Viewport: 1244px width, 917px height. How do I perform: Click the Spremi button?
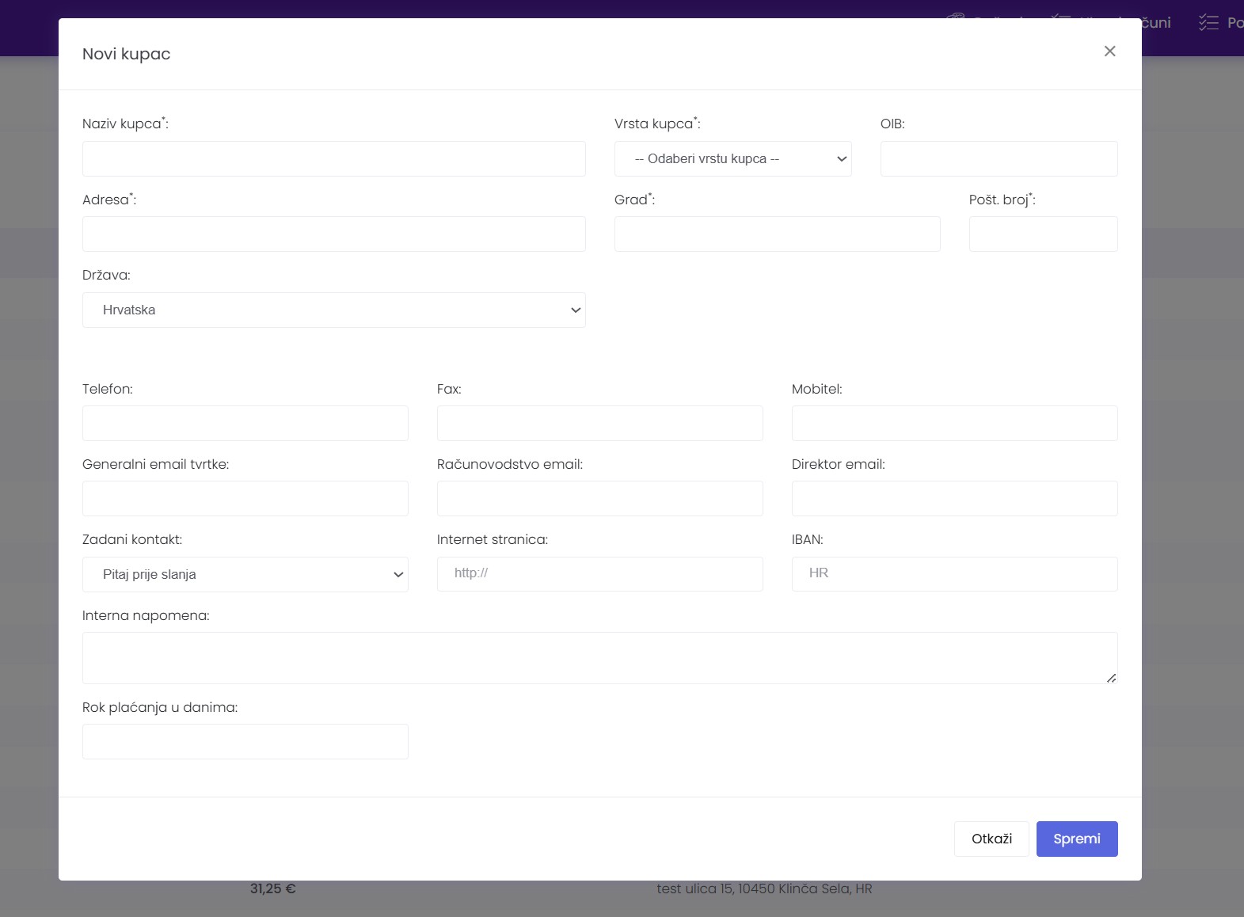1077,839
